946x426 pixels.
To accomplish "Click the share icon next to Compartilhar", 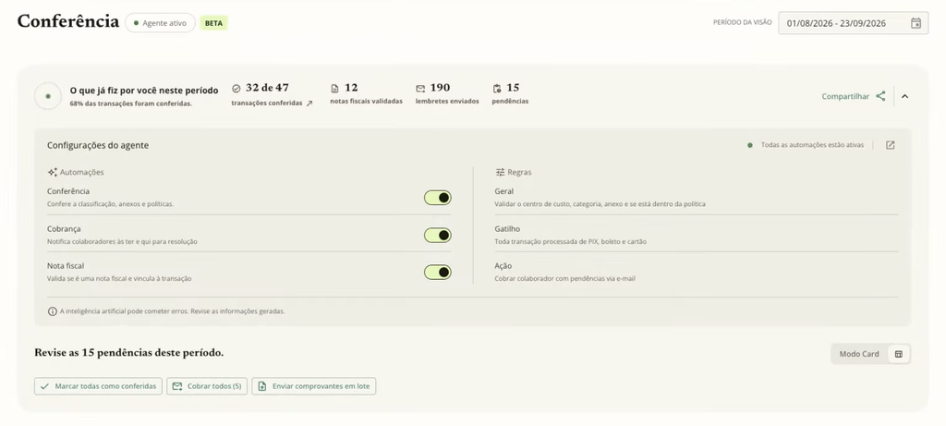I will click(x=880, y=96).
